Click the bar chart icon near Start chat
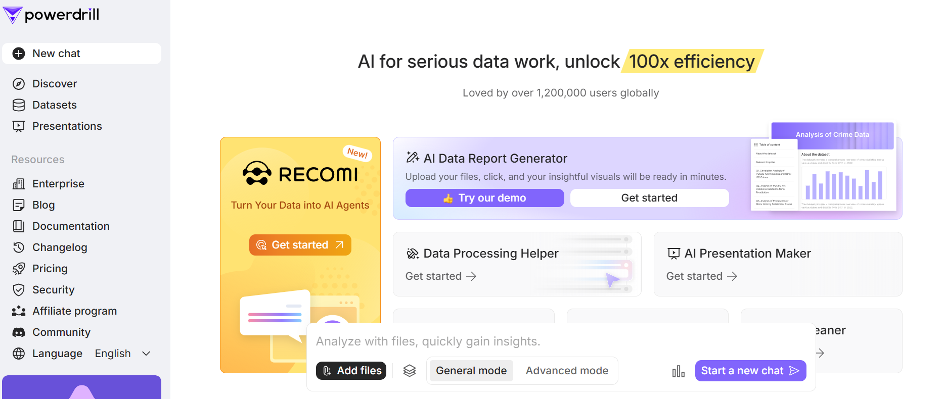Viewport: 944px width, 399px height. tap(678, 372)
